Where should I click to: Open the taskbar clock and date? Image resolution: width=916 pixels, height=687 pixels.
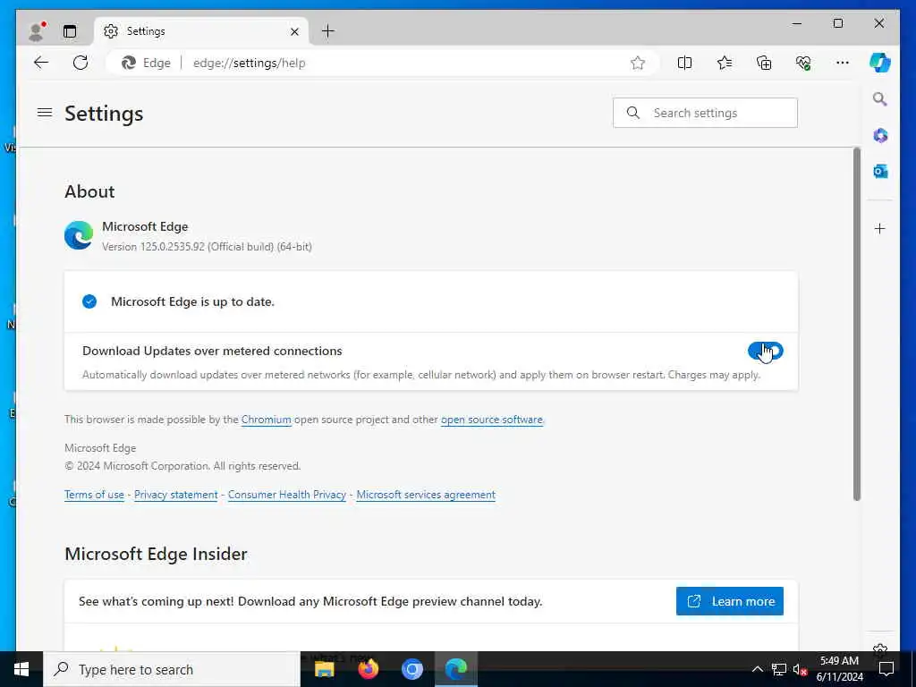pos(839,669)
